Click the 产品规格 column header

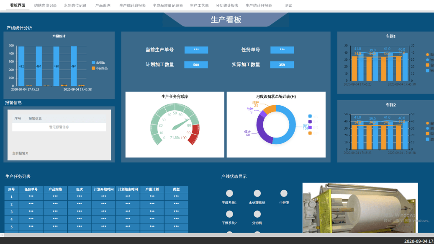(55, 189)
